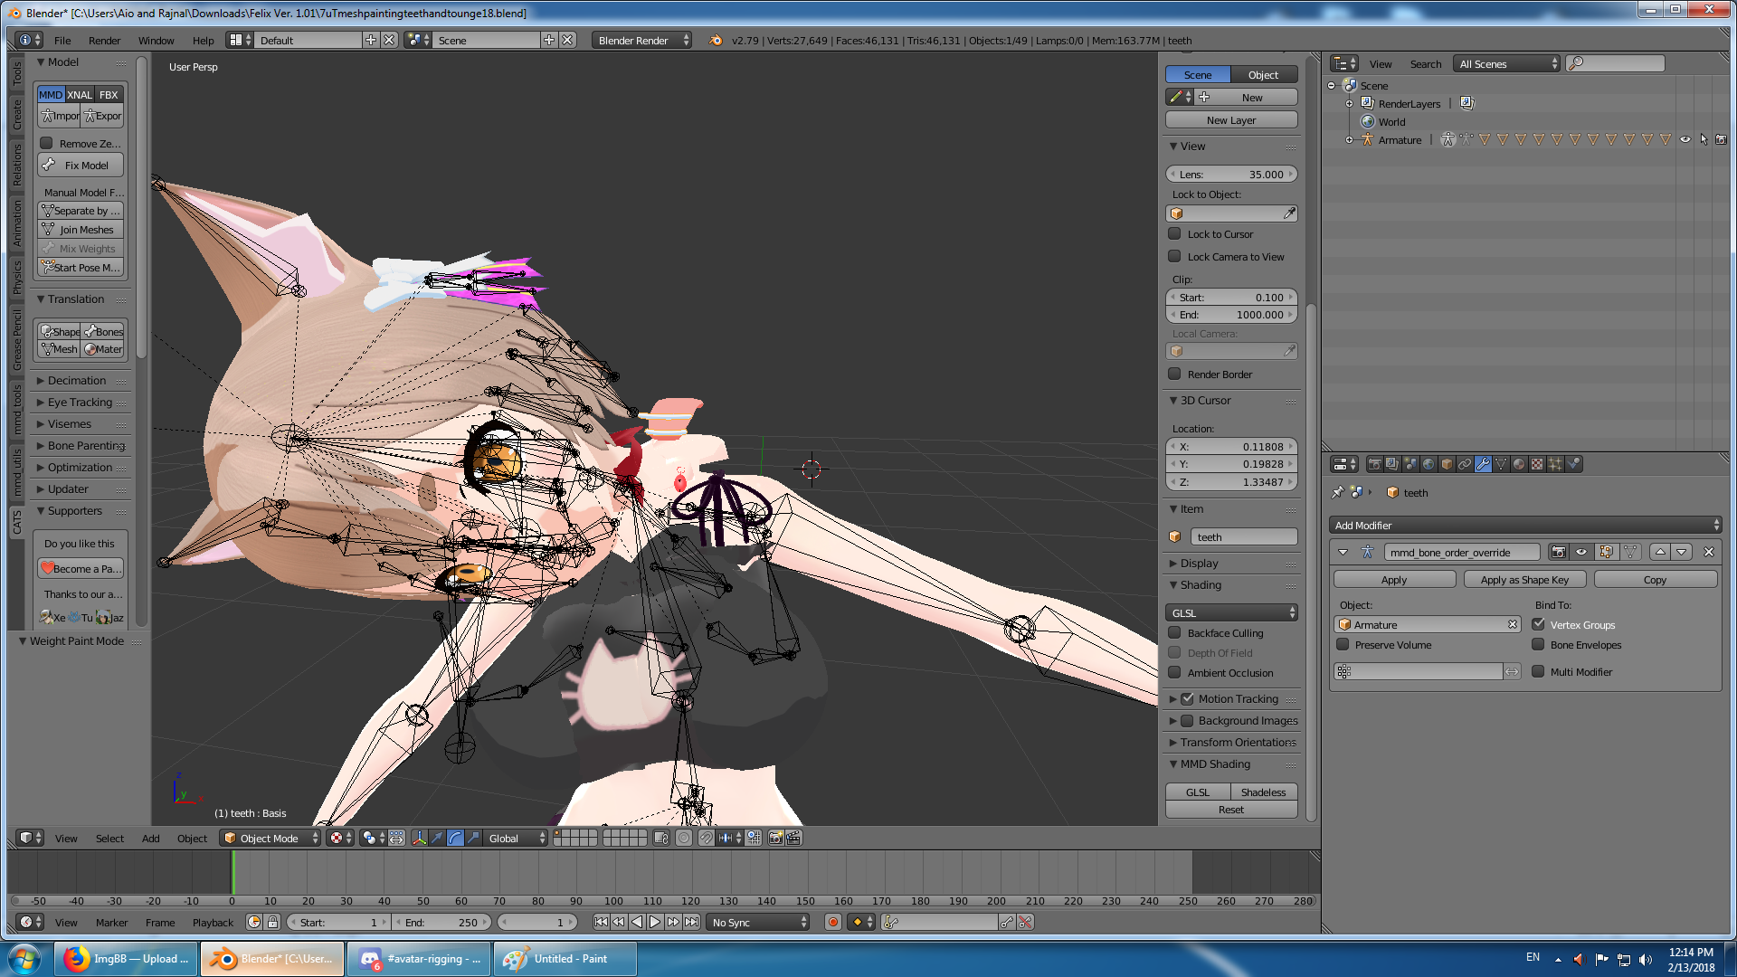Enable Lock Camera to View
The width and height of the screenshot is (1737, 977).
[1174, 256]
